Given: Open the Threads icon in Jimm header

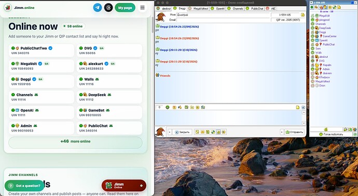Looking at the screenshot, I should click(x=108, y=8).
